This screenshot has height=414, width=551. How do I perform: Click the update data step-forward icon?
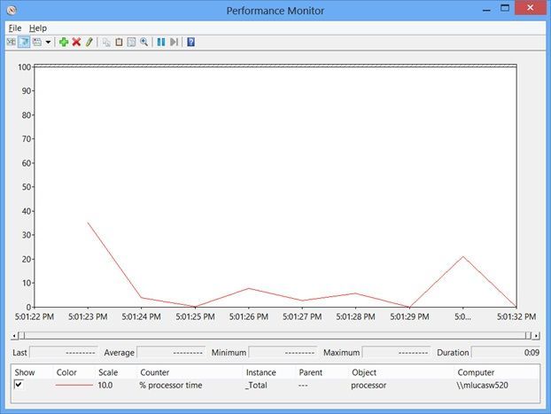pos(174,43)
